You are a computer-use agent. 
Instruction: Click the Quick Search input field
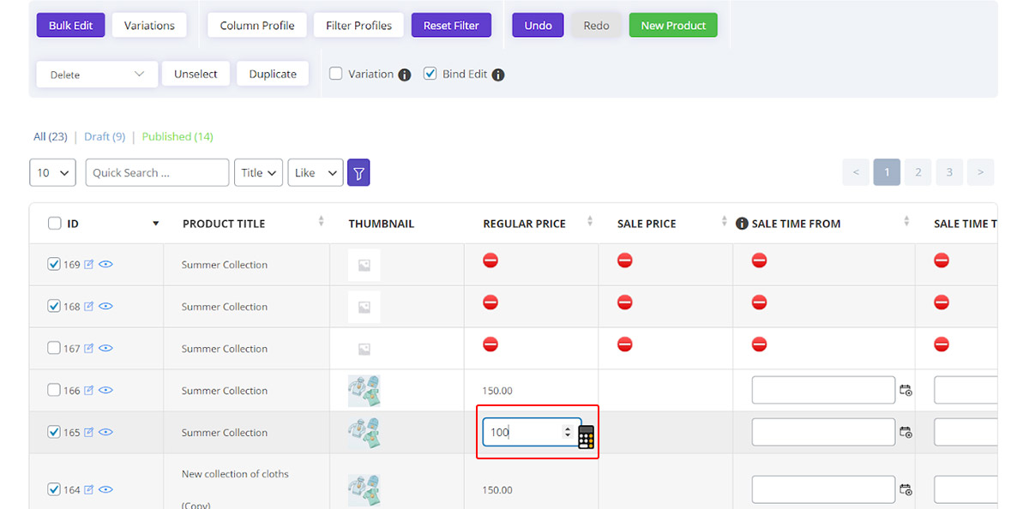pyautogui.click(x=157, y=172)
